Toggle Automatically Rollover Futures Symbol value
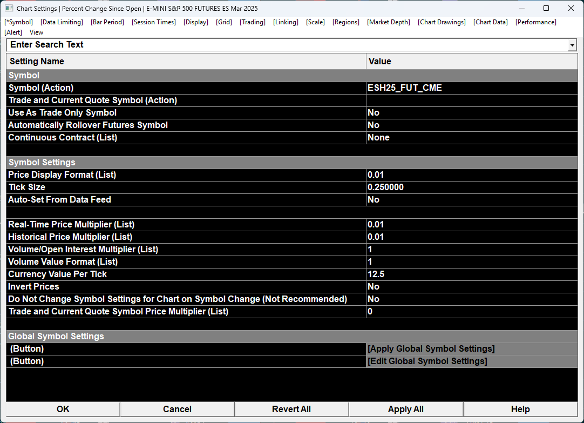The height and width of the screenshot is (423, 584). 472,125
